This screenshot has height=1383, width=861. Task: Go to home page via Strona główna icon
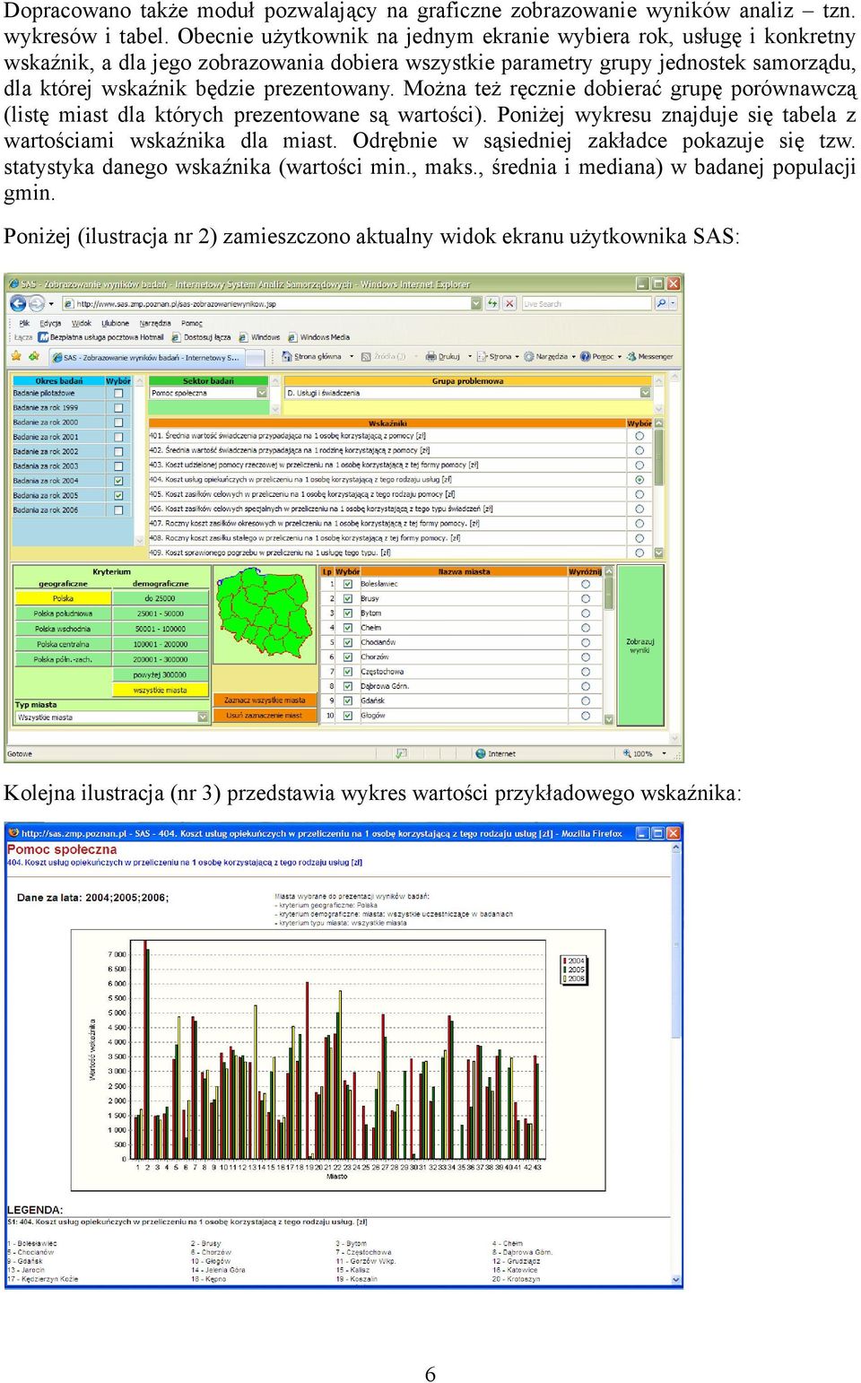point(287,356)
